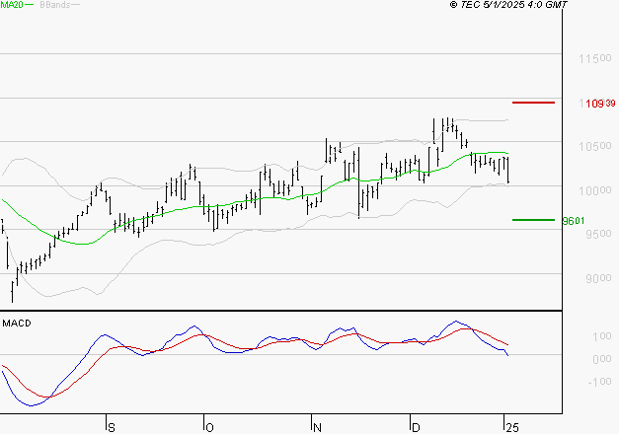Viewport: 619px width, 434px height.
Task: Click the red resistance level marker line
Action: [x=533, y=103]
